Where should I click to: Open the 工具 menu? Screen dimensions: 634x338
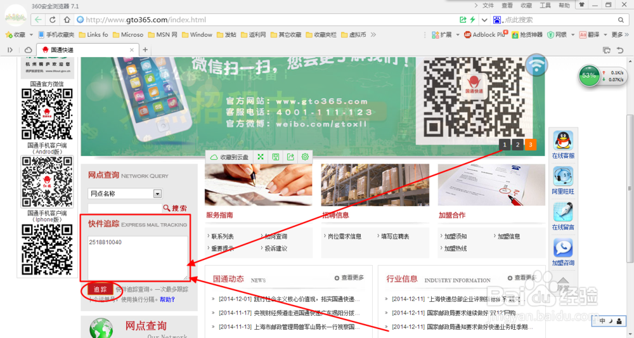(x=545, y=5)
